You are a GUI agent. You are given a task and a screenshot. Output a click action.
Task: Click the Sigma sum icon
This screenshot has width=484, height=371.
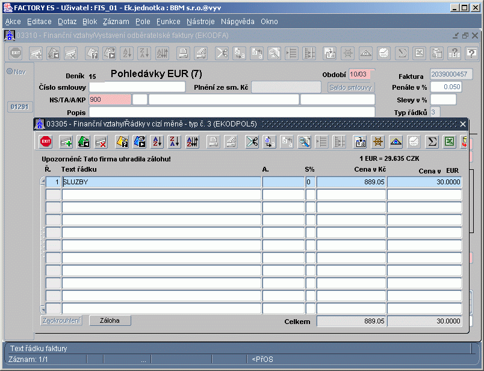[x=432, y=142]
